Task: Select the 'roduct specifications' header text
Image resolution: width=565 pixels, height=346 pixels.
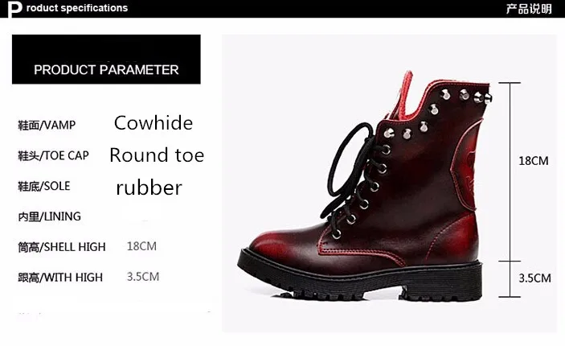Action: [x=77, y=8]
